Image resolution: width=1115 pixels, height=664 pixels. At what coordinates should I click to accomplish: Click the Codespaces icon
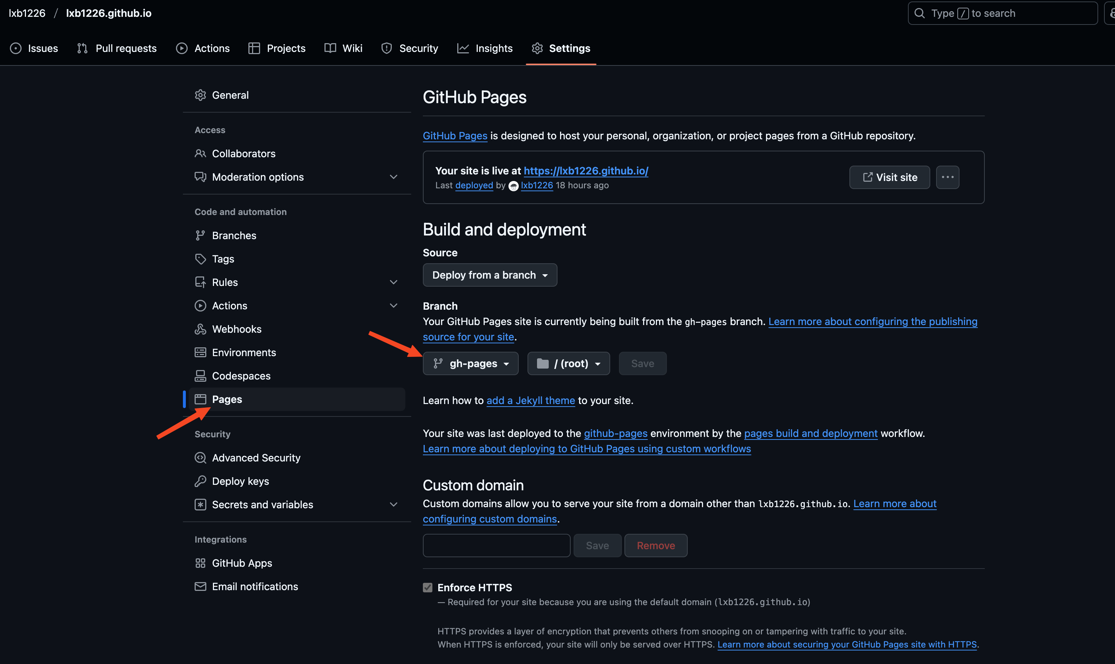coord(200,376)
